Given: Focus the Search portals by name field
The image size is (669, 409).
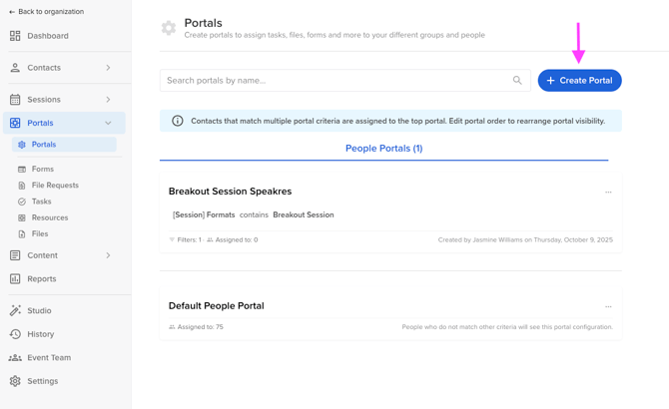Looking at the screenshot, I should [x=335, y=81].
